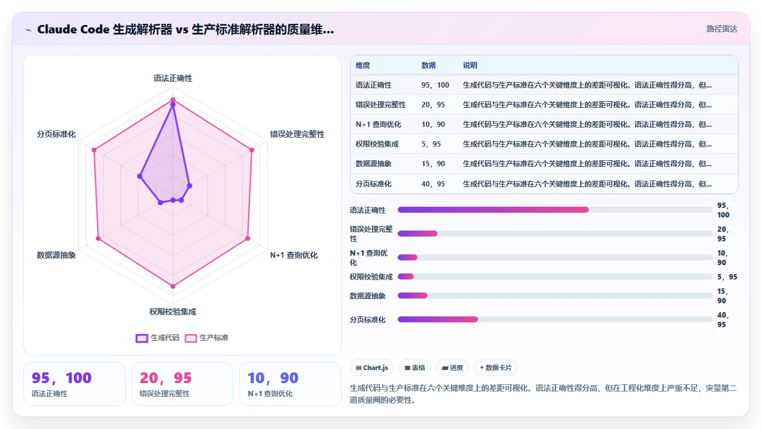
Task: Select the 表格 tag chip
Action: click(x=415, y=368)
